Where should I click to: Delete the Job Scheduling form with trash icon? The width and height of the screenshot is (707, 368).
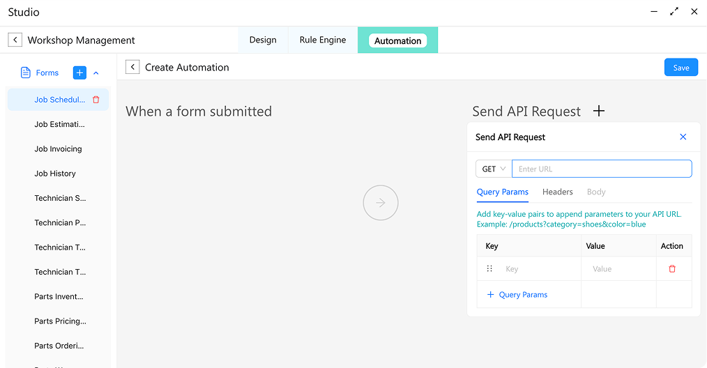click(96, 100)
